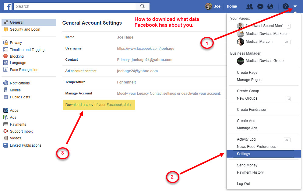Click the Medical Devices Group avatar
The width and height of the screenshot is (303, 191).
click(x=240, y=61)
